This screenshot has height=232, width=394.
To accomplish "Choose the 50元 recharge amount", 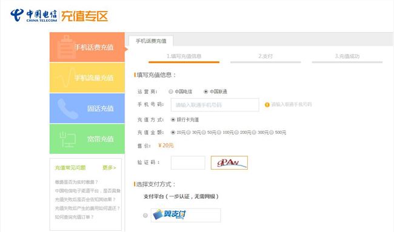I will coord(204,132).
